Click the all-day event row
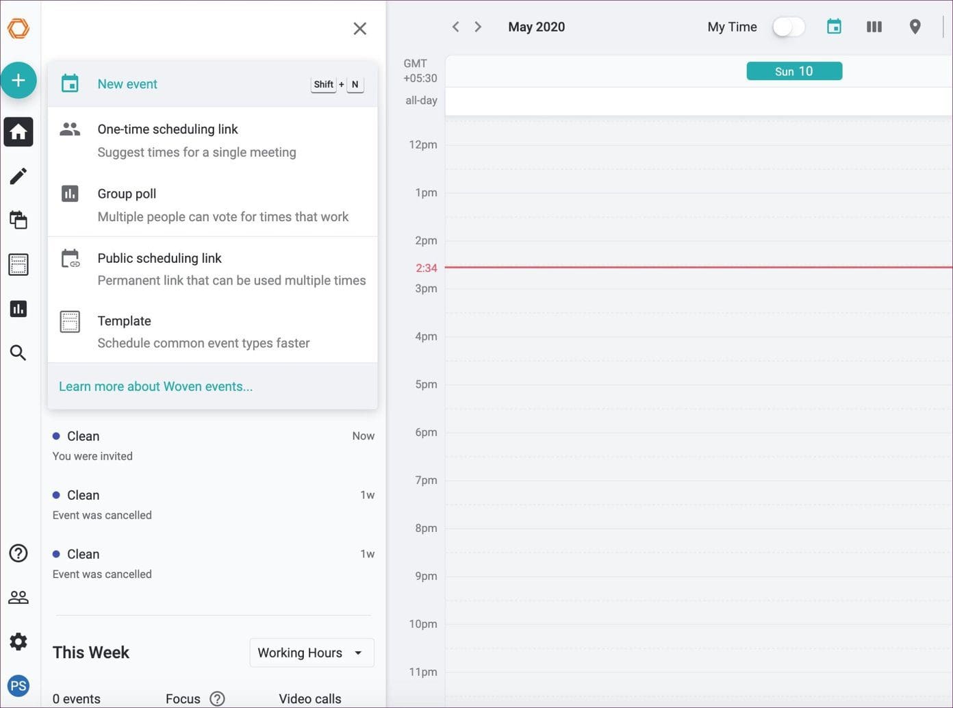Screen dimensions: 953x708 tap(698, 101)
